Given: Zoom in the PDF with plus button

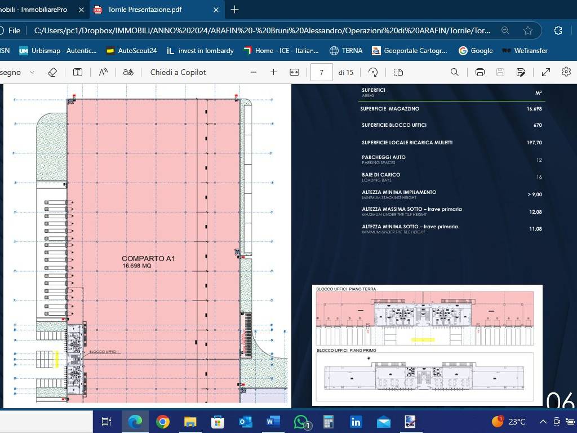Looking at the screenshot, I should (273, 72).
